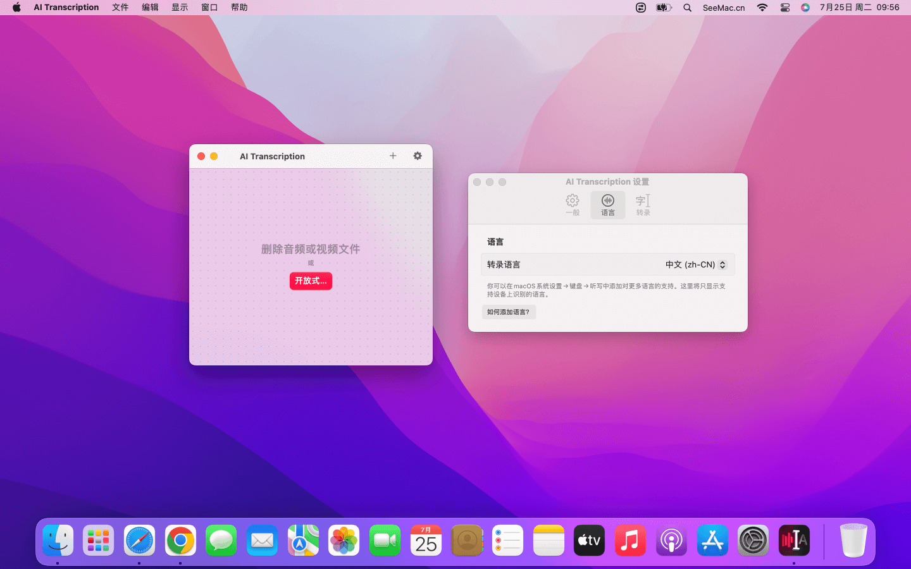911x569 pixels.
Task: Open the Podcasts app in dock
Action: pos(671,541)
